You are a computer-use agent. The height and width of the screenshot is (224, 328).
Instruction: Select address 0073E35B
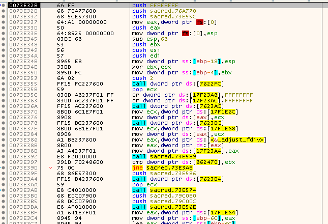(23, 89)
